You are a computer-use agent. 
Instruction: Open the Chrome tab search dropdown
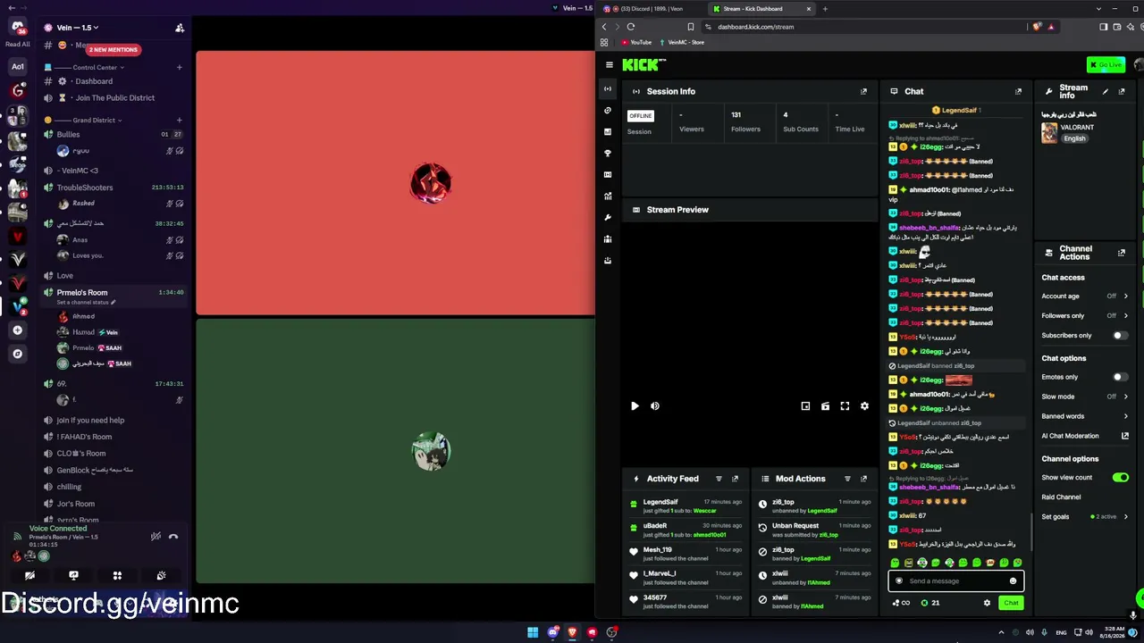point(1098,9)
